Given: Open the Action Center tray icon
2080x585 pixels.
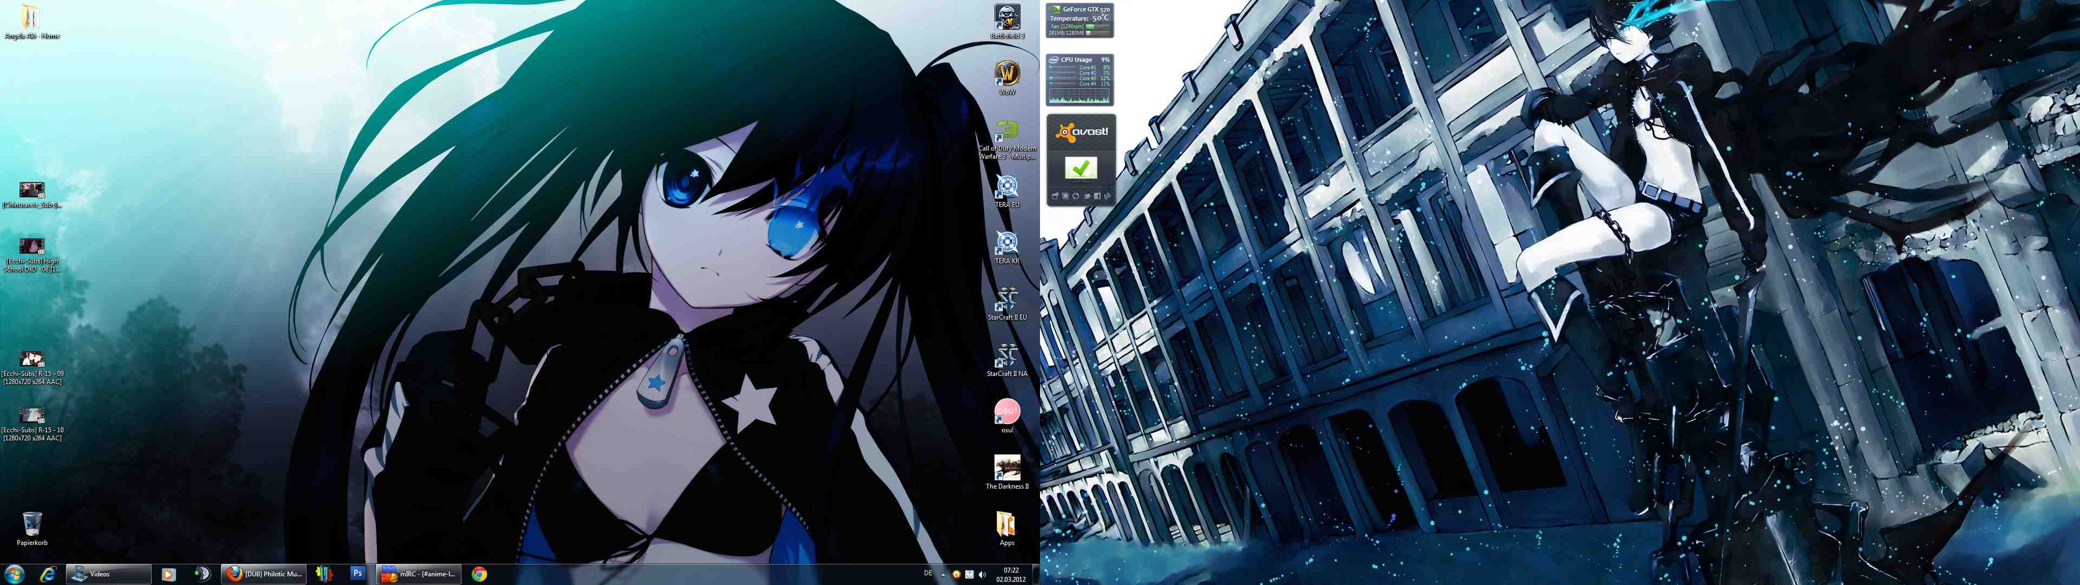Looking at the screenshot, I should point(970,575).
